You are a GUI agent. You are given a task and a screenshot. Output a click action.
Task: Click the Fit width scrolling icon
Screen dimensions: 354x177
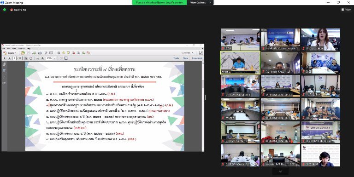[x=61, y=58]
